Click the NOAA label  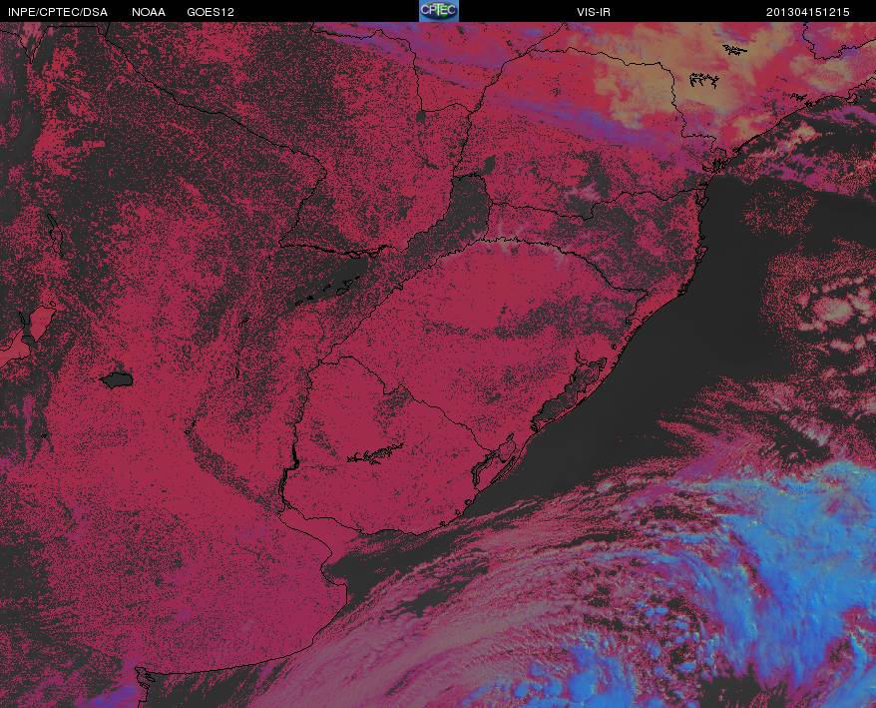click(149, 12)
